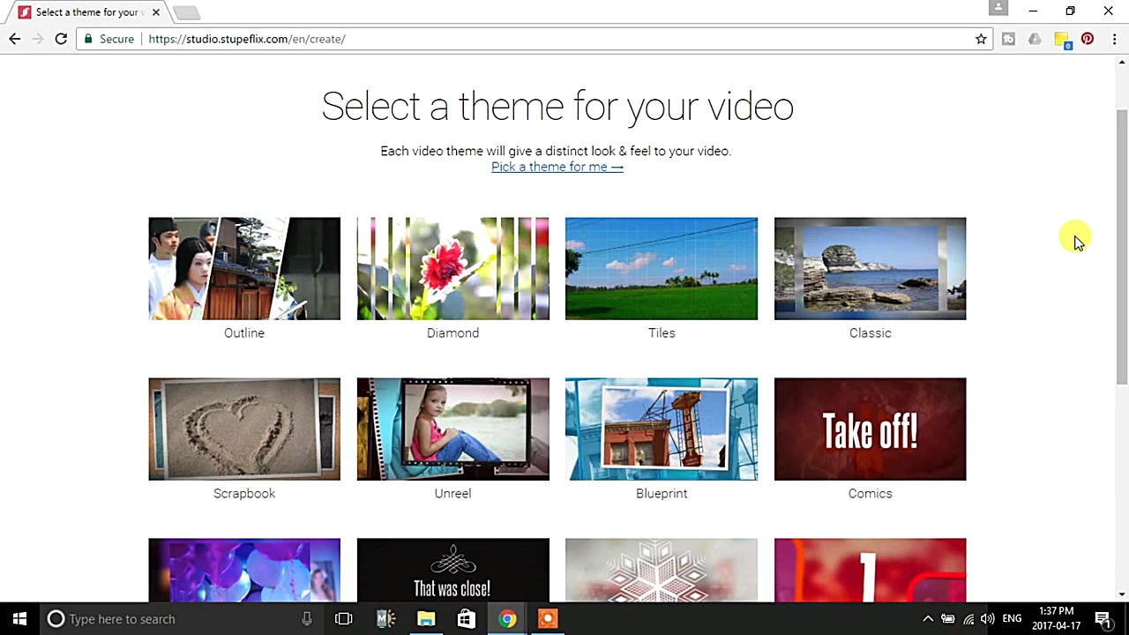Open the volume control tray icon
This screenshot has height=635, width=1129.
tap(988, 619)
